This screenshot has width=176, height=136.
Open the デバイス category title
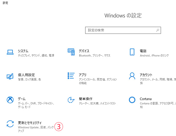coord(84,51)
